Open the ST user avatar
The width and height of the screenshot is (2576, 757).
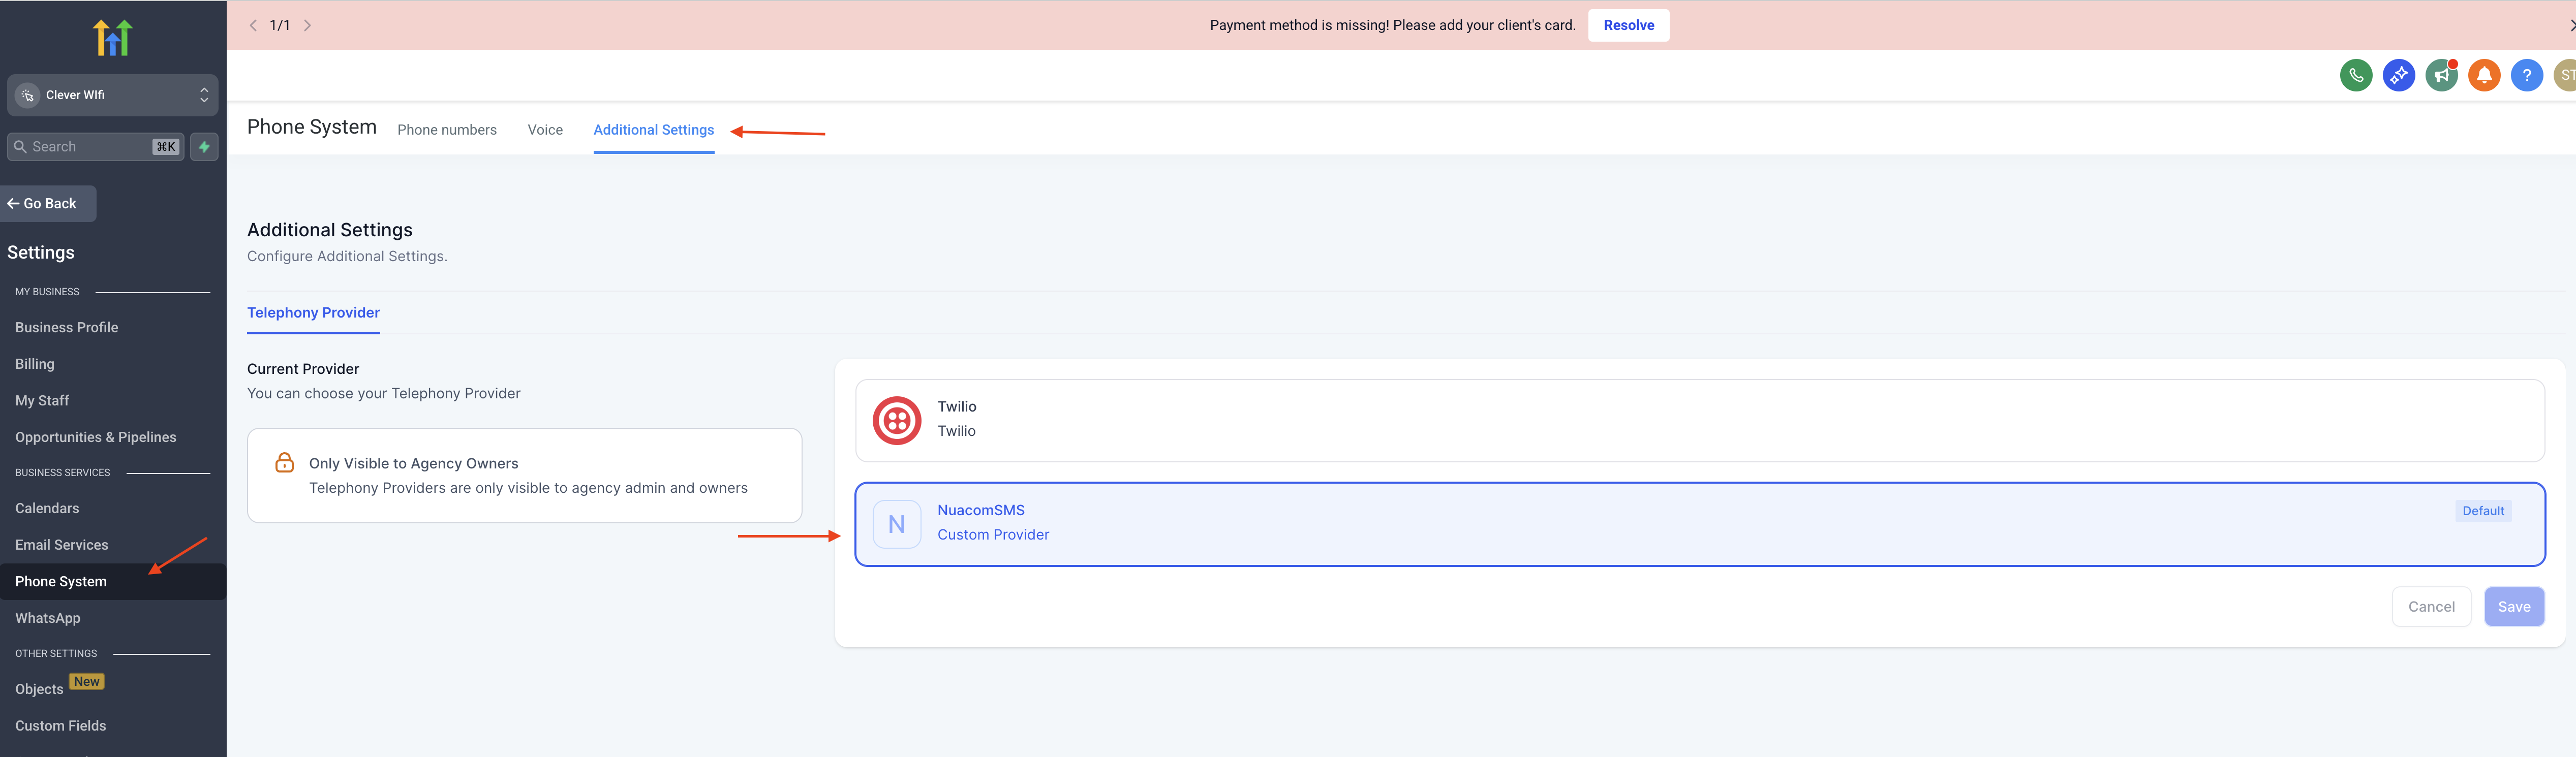(x=2565, y=75)
